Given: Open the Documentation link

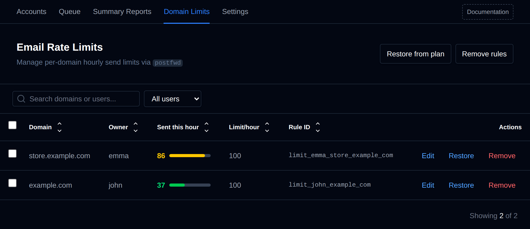Looking at the screenshot, I should tap(488, 12).
